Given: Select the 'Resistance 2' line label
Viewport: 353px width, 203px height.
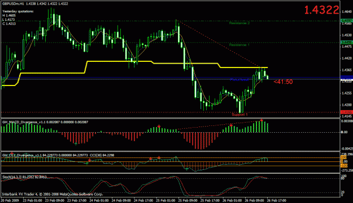Looking at the screenshot, I should [239, 23].
